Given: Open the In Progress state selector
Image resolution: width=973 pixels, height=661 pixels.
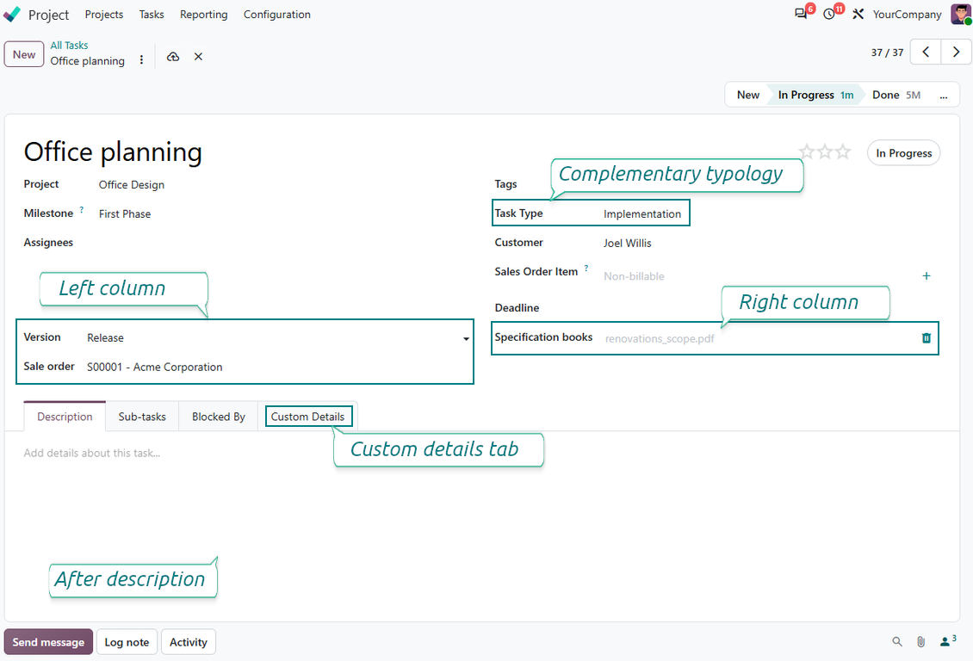Looking at the screenshot, I should 903,153.
